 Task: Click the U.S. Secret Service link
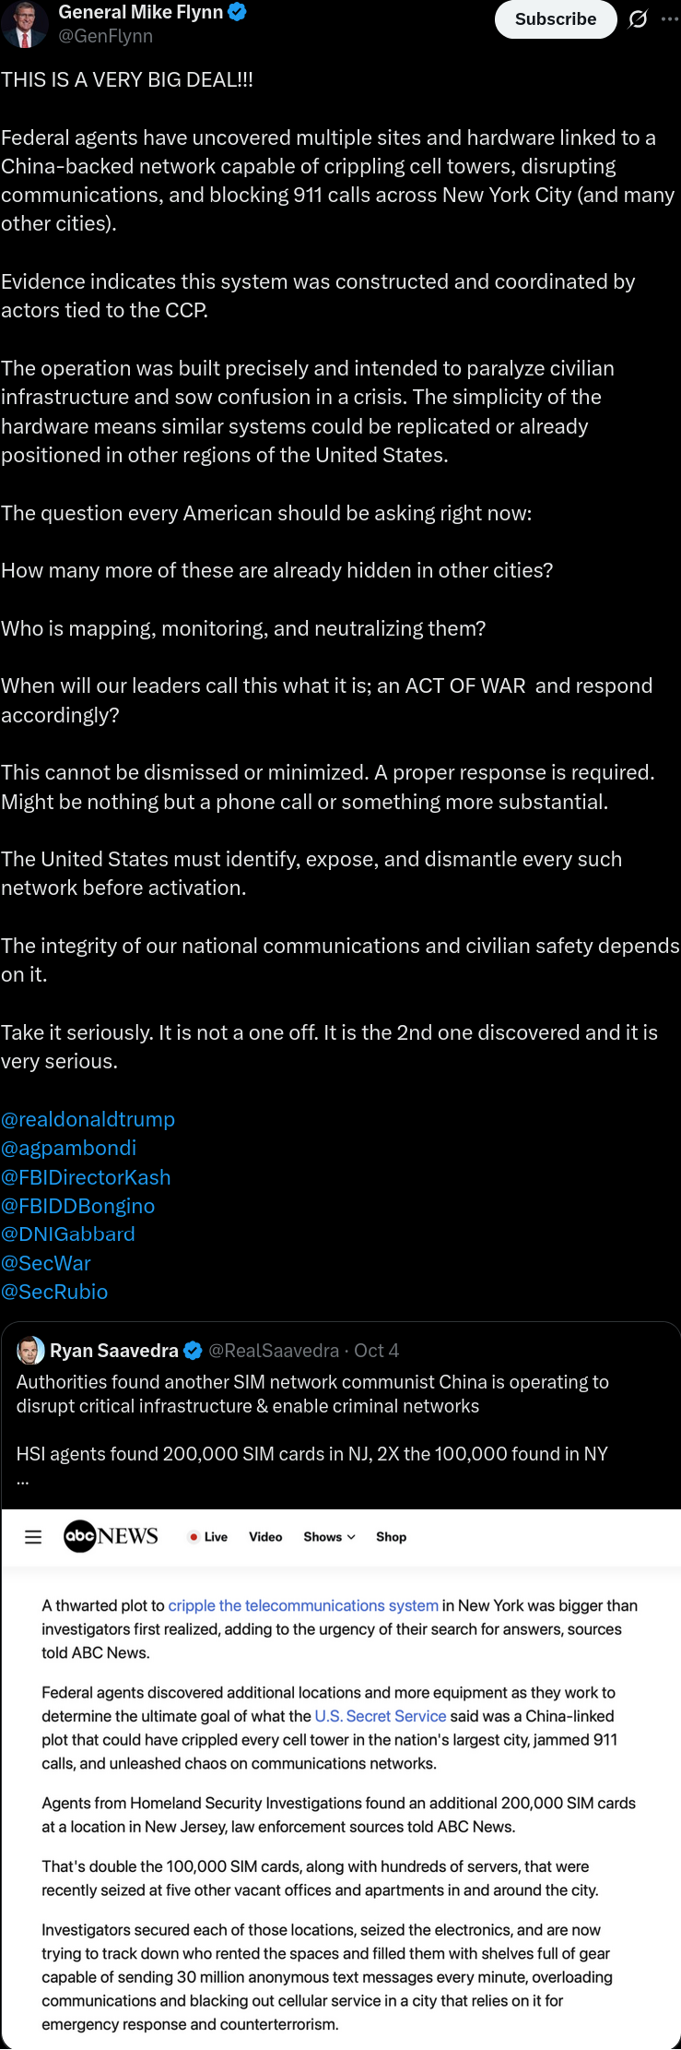tap(380, 1716)
